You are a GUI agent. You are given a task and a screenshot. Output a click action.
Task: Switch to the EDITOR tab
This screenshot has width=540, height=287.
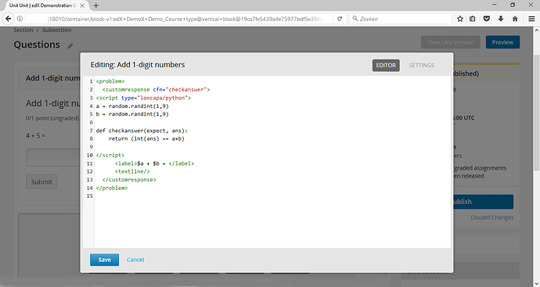(386, 66)
